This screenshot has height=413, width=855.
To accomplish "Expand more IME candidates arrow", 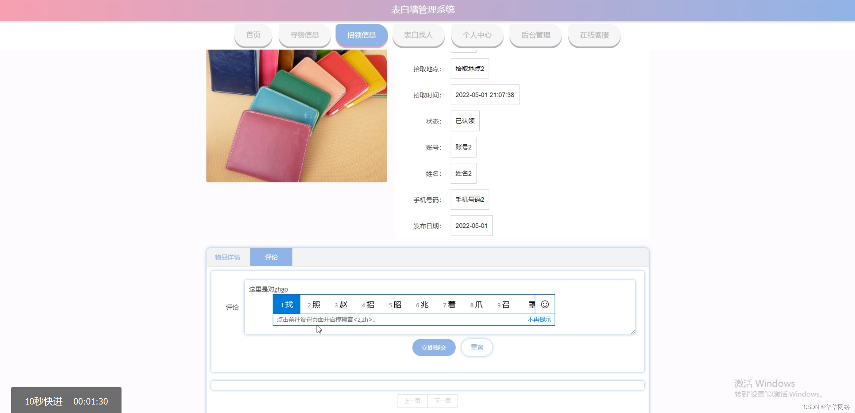I will [531, 304].
